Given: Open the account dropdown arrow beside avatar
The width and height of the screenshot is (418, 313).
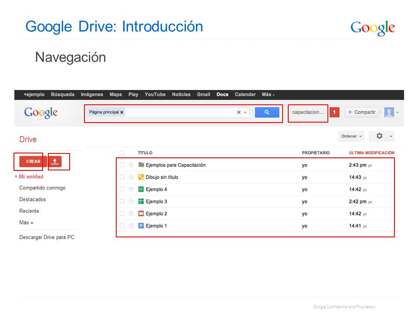Looking at the screenshot, I should tap(397, 112).
